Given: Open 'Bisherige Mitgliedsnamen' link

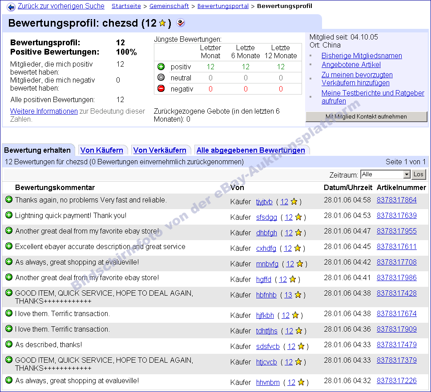Looking at the screenshot, I should tap(362, 55).
